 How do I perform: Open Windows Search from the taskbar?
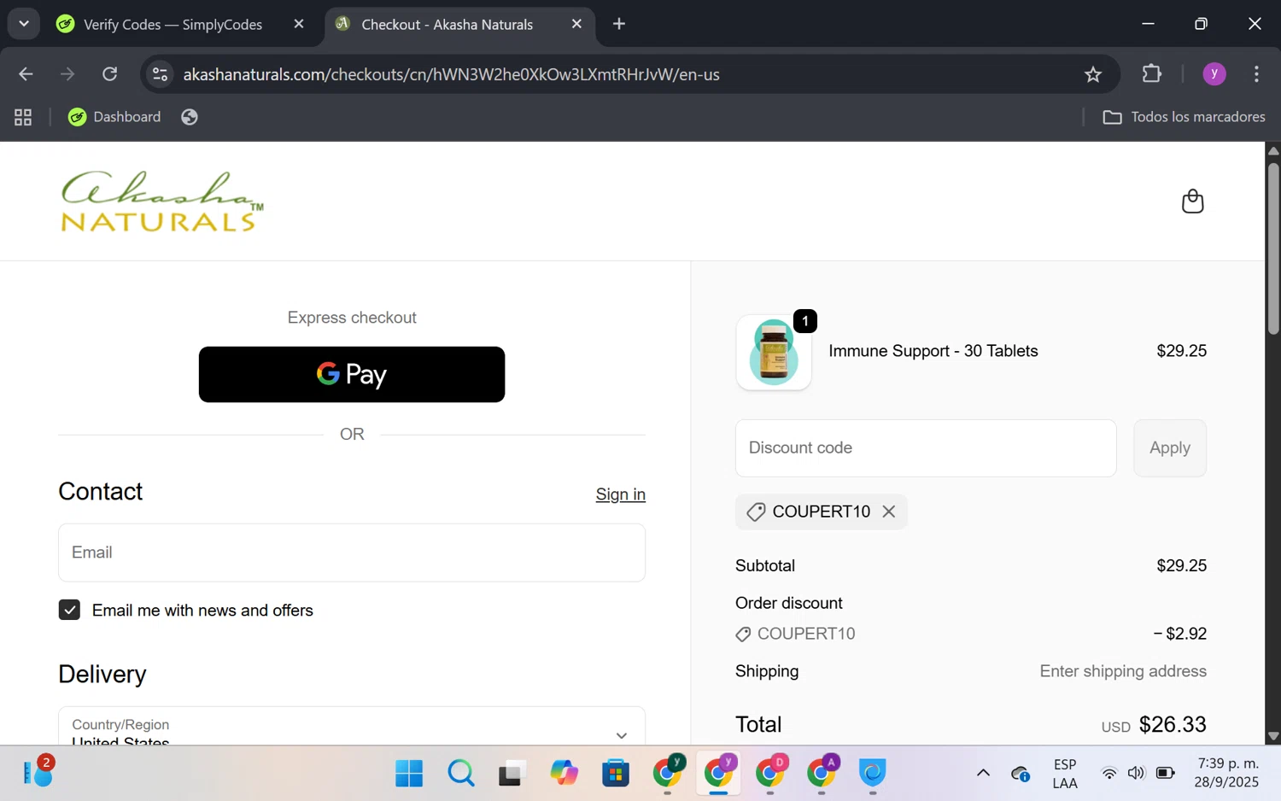coord(461,774)
